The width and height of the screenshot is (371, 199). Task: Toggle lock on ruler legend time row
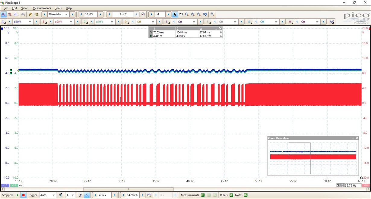click(x=221, y=32)
